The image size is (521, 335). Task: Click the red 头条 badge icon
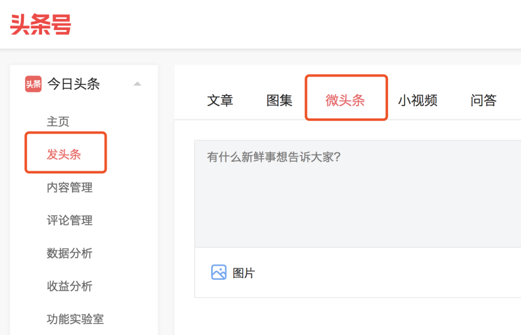(33, 84)
